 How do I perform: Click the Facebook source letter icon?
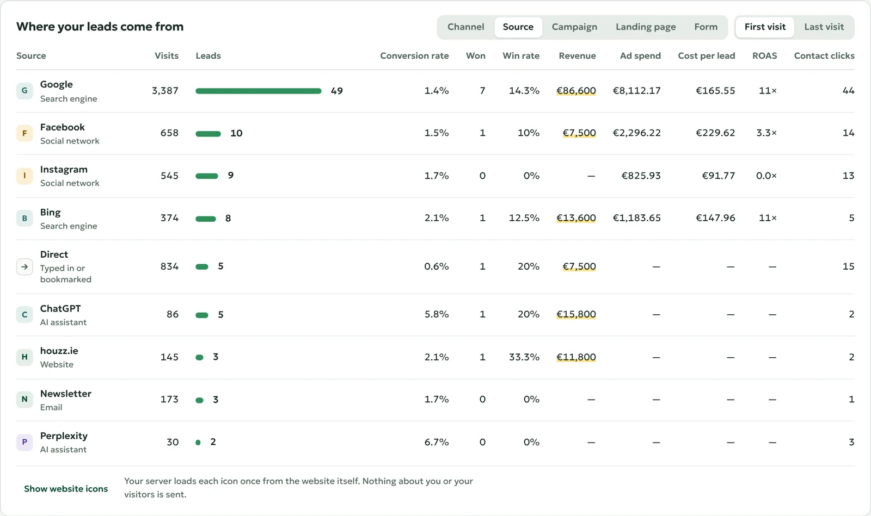click(24, 133)
